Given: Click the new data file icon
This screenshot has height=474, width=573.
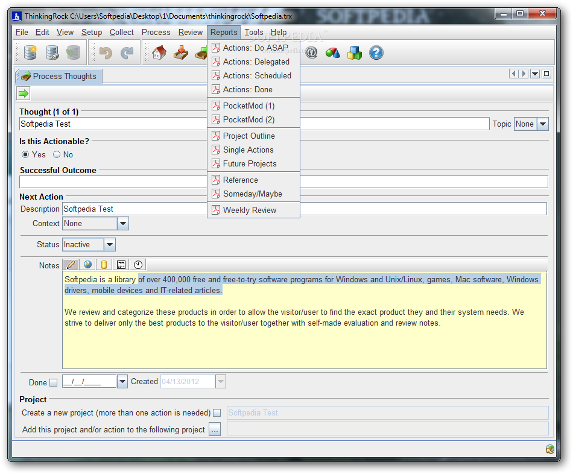Looking at the screenshot, I should (x=30, y=52).
